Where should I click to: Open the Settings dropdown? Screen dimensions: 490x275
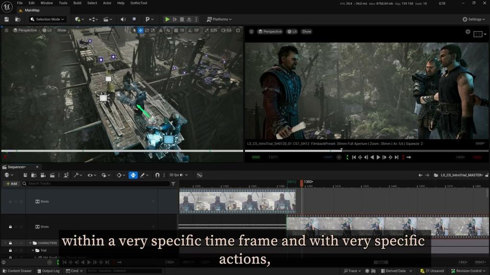coord(474,20)
